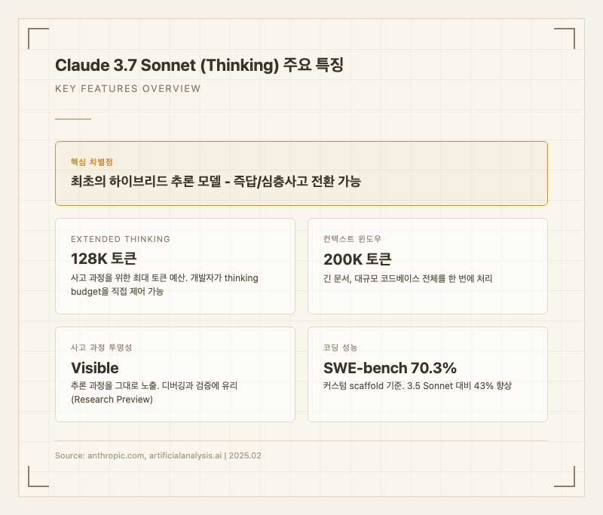Select the Visible heading
The height and width of the screenshot is (515, 603).
95,368
